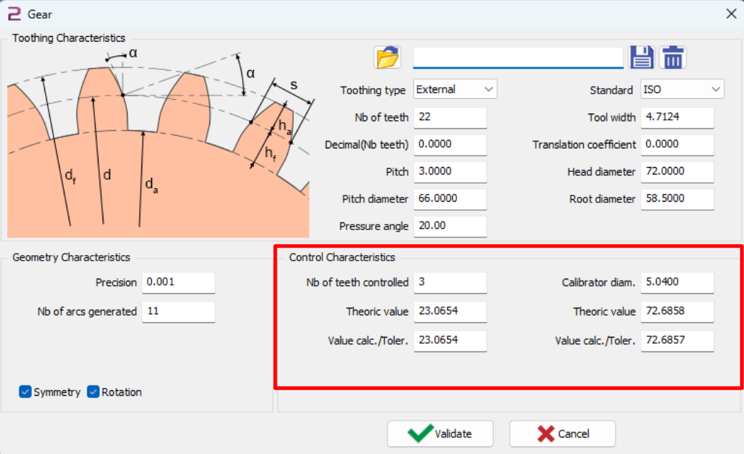The image size is (744, 454).
Task: Click the Nb of teeth field
Action: point(449,117)
